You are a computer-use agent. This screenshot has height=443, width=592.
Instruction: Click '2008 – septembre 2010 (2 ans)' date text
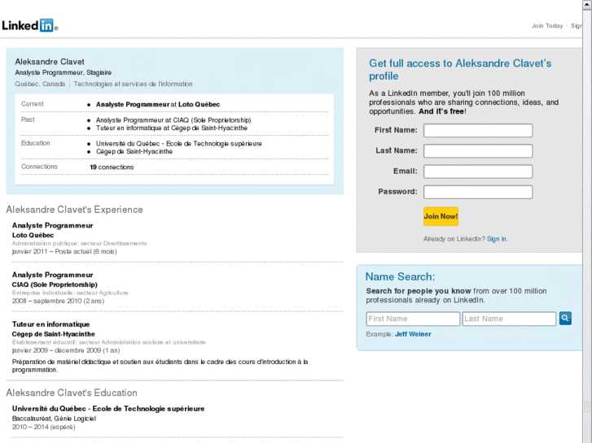tap(58, 301)
